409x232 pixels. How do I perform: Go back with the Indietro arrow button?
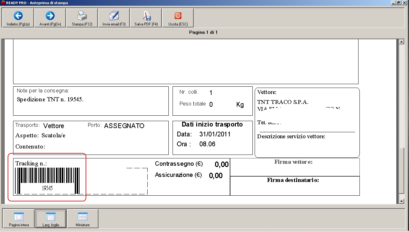[x=18, y=18]
